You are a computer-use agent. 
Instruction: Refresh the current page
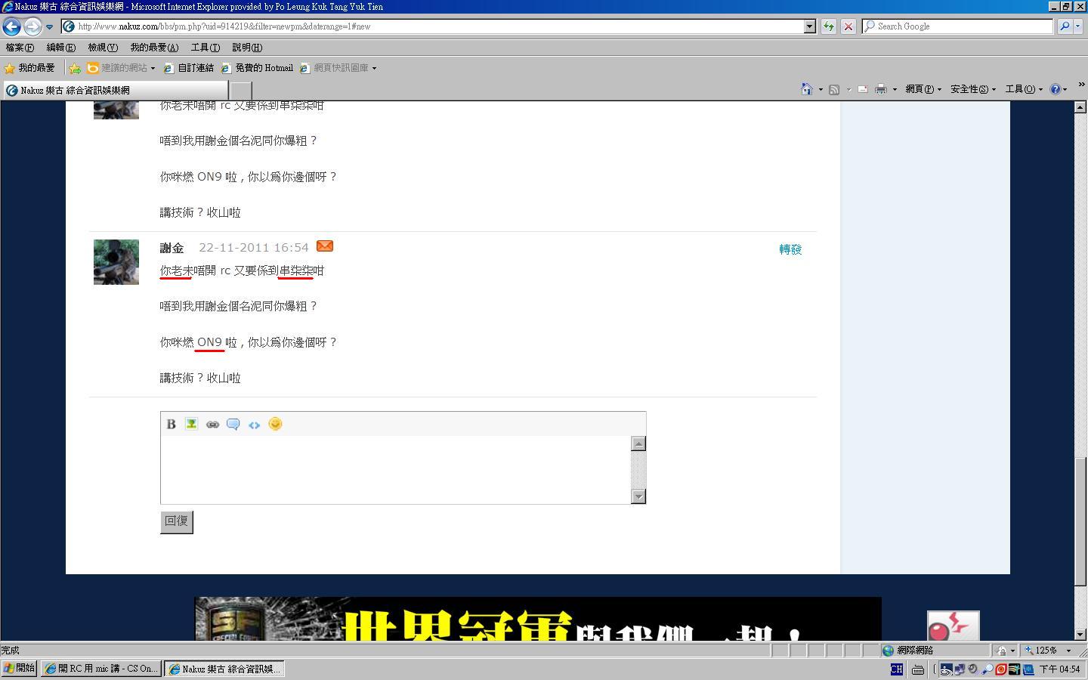pos(829,26)
